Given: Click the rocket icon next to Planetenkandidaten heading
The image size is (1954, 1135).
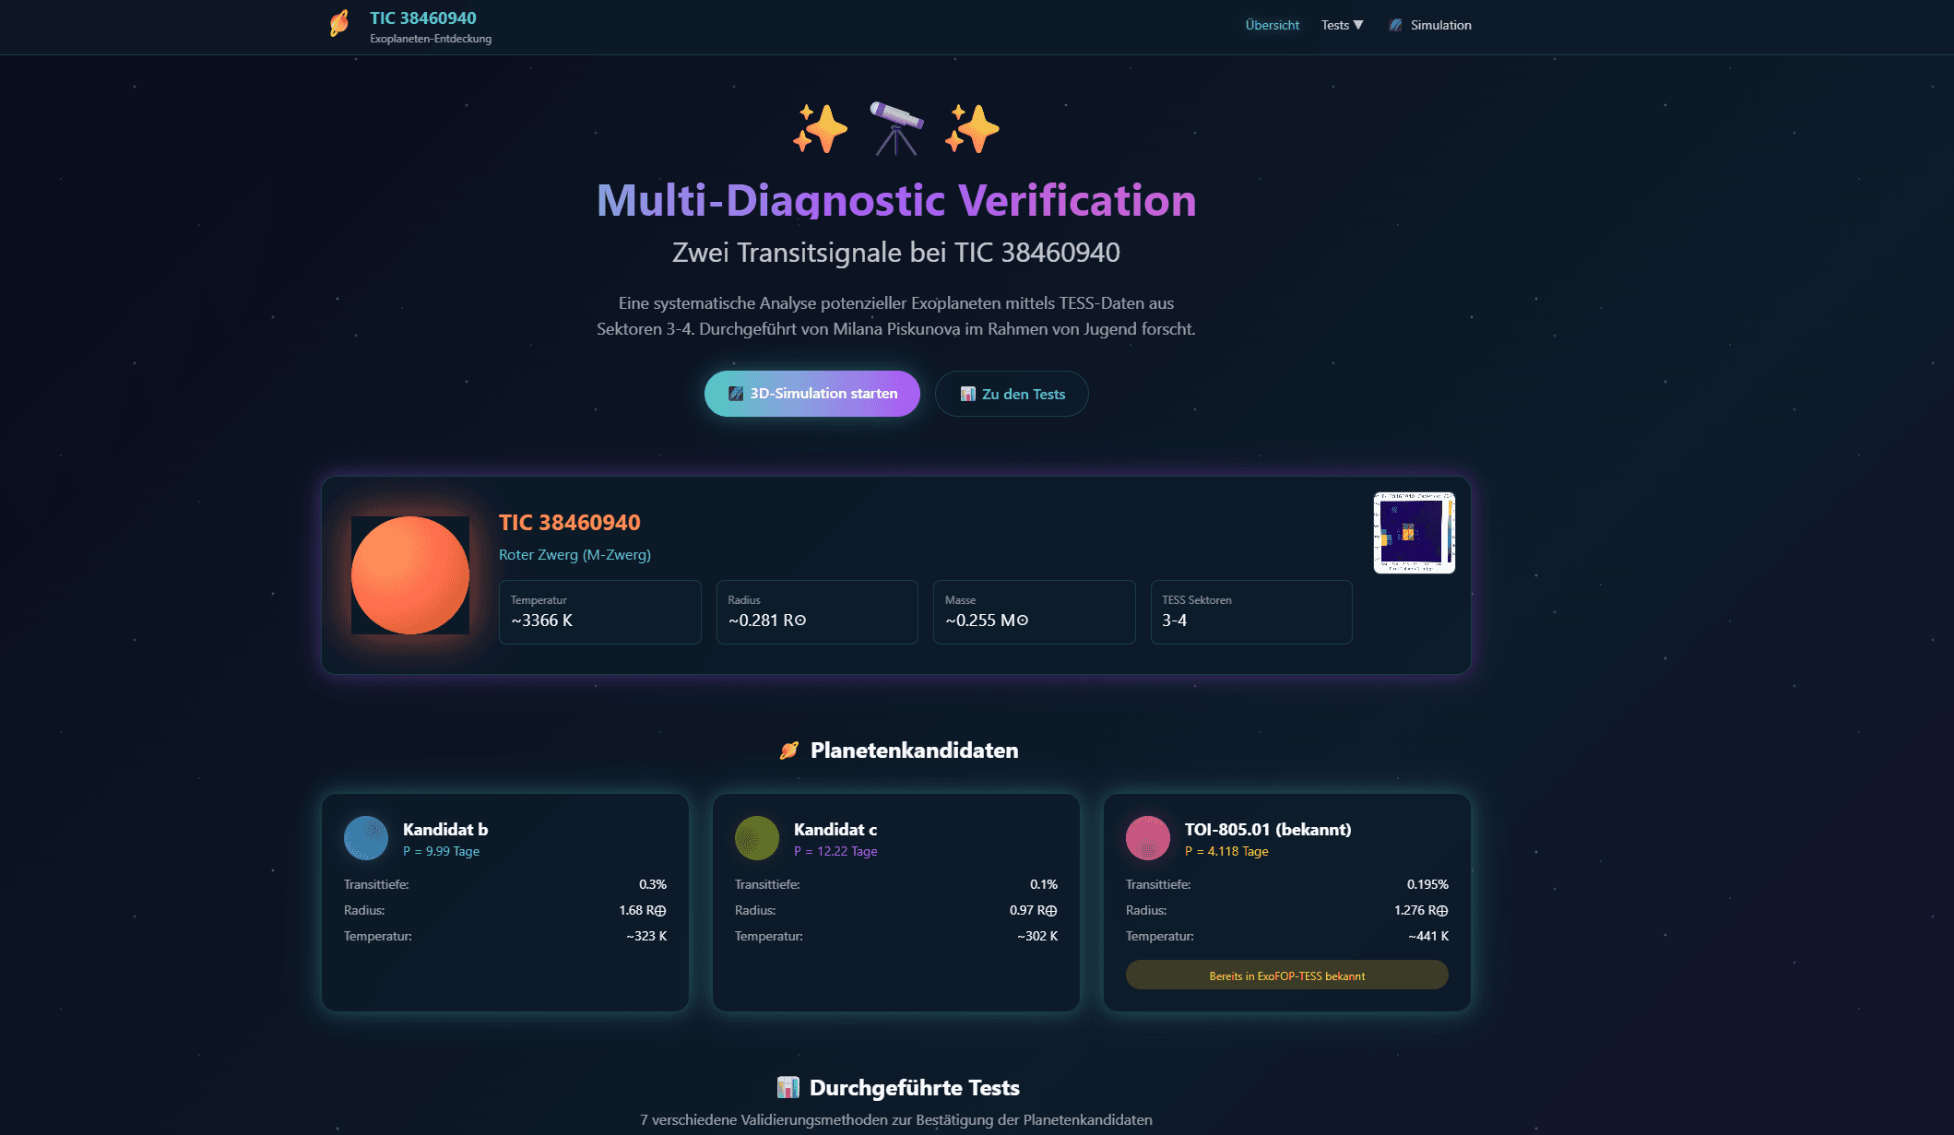Looking at the screenshot, I should click(x=788, y=750).
